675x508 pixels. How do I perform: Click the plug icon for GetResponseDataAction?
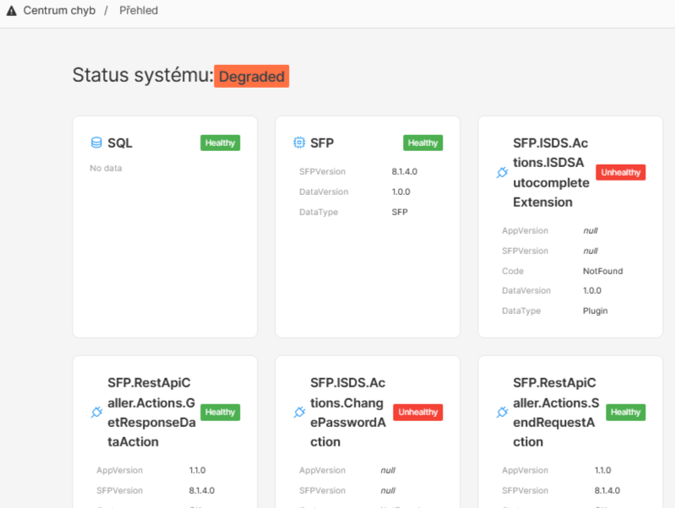[96, 413]
